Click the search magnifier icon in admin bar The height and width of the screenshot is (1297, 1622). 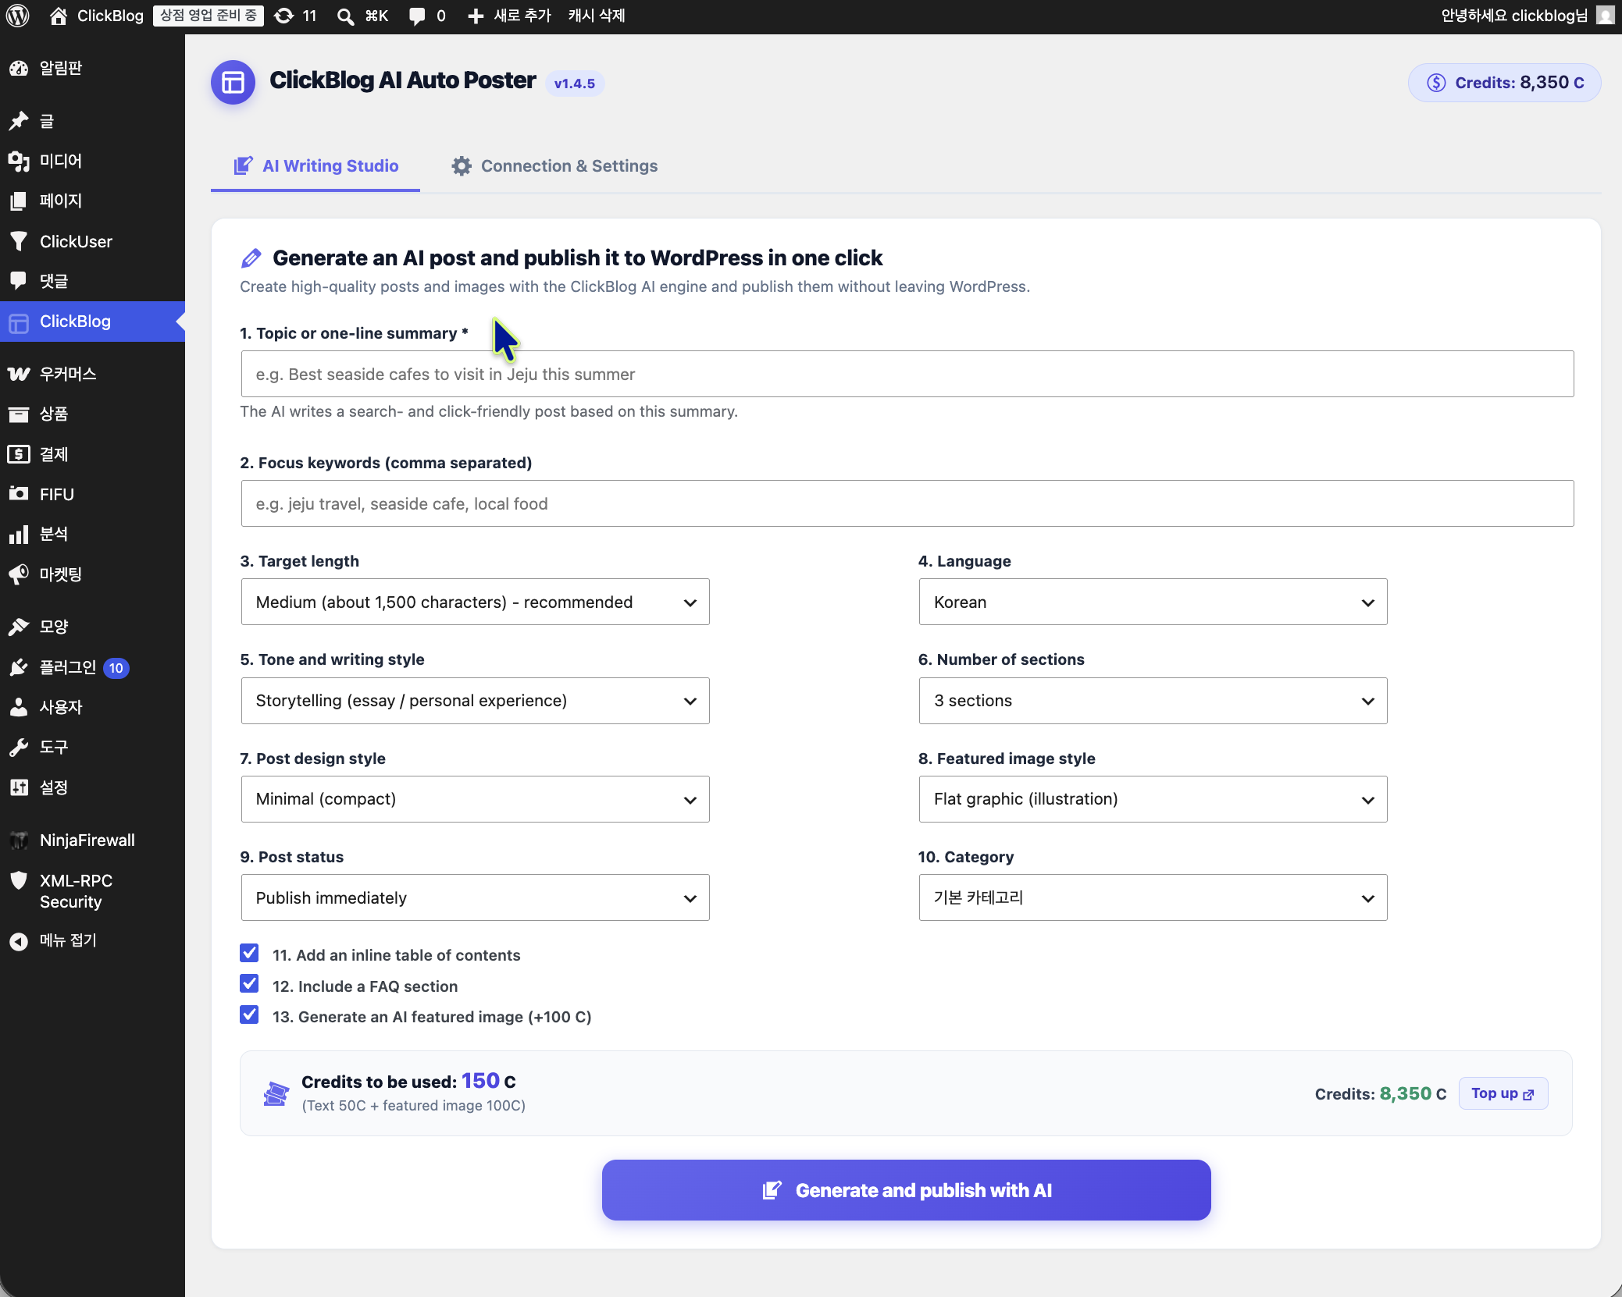point(345,16)
